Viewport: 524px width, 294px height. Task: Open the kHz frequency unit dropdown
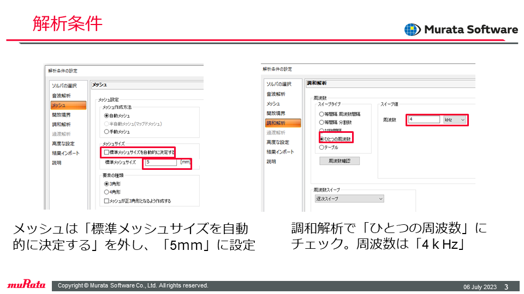455,120
